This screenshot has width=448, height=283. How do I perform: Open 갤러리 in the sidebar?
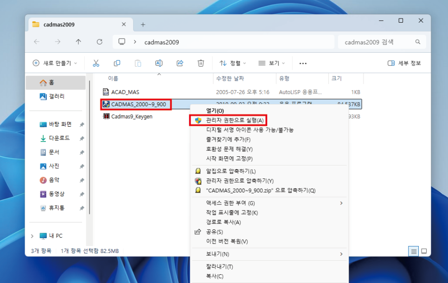point(56,96)
